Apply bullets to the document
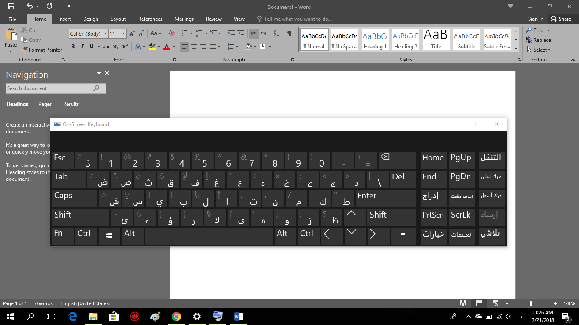 click(184, 32)
